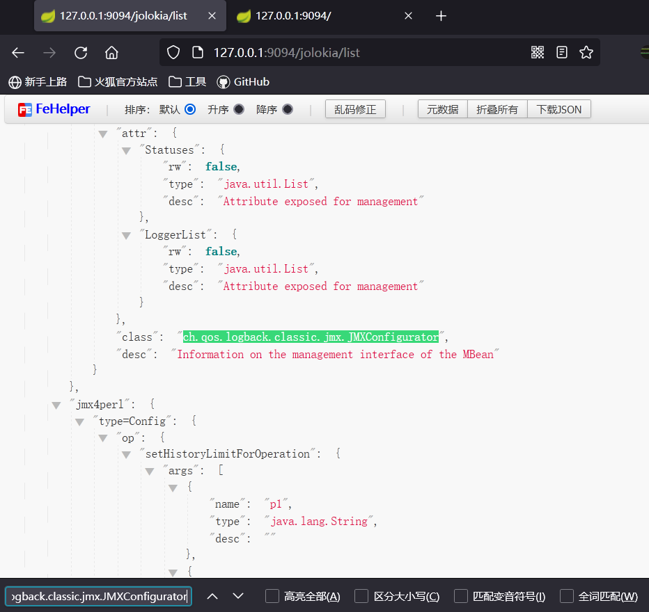Open the 工具 bookmarks folder
This screenshot has width=649, height=612.
(187, 82)
